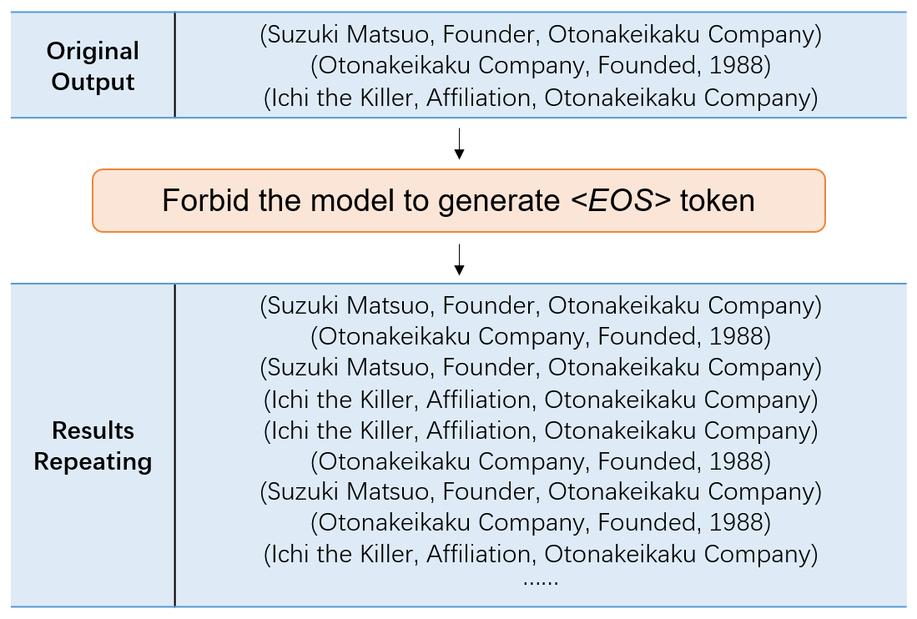Click the Ichi the Killer triple in Original Output
Viewport: 917px width, 619px height.
(541, 98)
